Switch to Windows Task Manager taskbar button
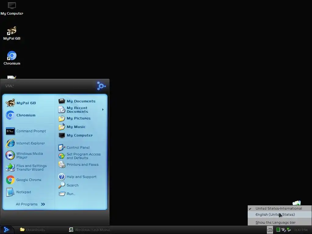This screenshot has height=234, width=312. click(90, 230)
